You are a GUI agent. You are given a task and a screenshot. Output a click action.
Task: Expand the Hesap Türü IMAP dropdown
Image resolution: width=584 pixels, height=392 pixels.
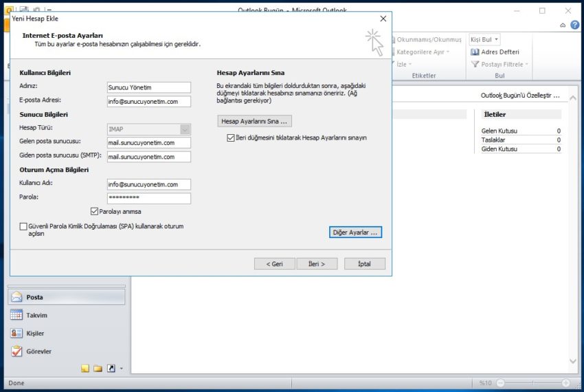click(x=185, y=129)
